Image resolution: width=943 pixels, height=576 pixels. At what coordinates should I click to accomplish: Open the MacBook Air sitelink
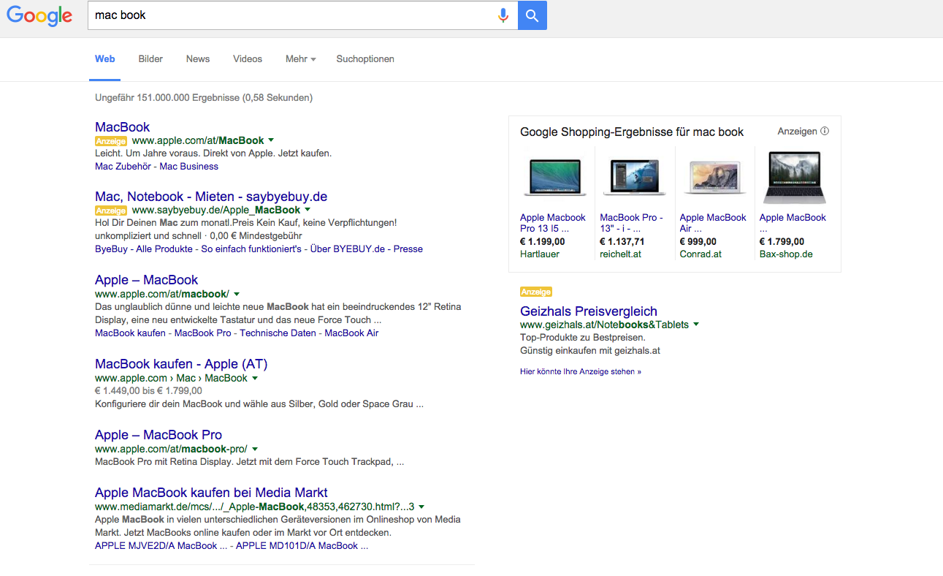click(x=351, y=333)
